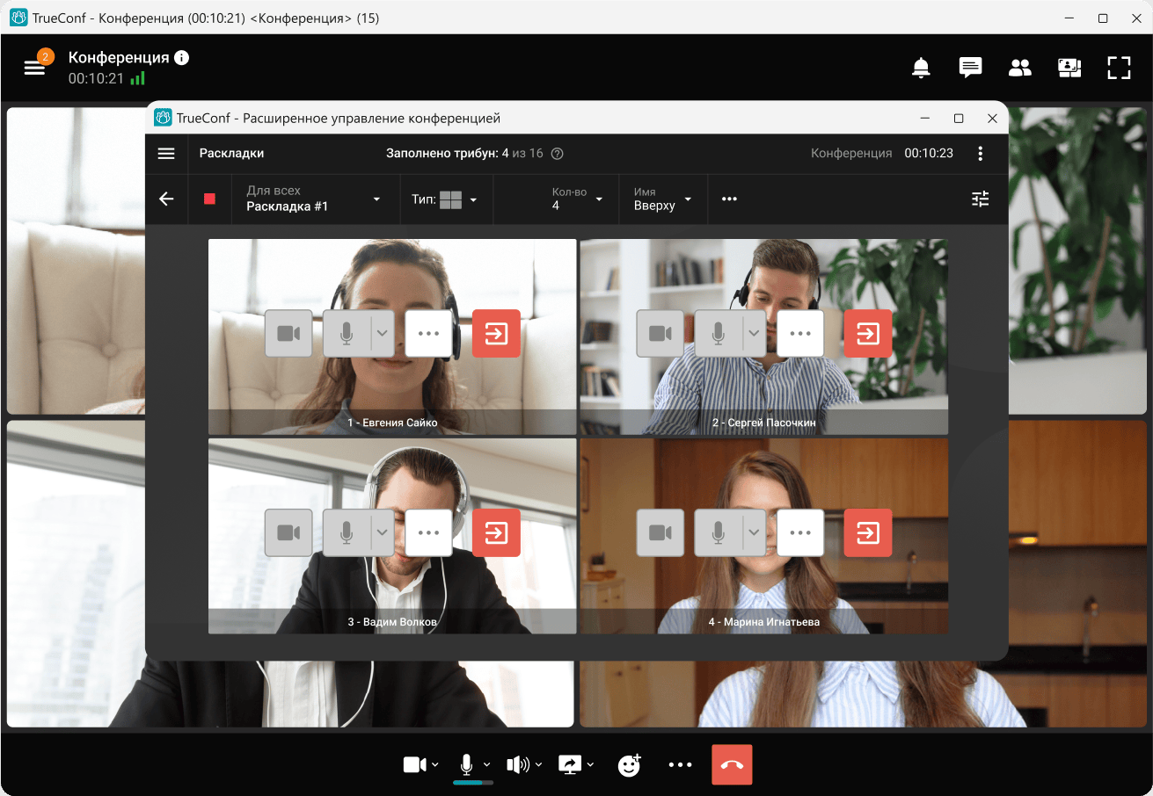Image resolution: width=1153 pixels, height=796 pixels.
Task: Click the emoji reaction icon
Action: 629,765
